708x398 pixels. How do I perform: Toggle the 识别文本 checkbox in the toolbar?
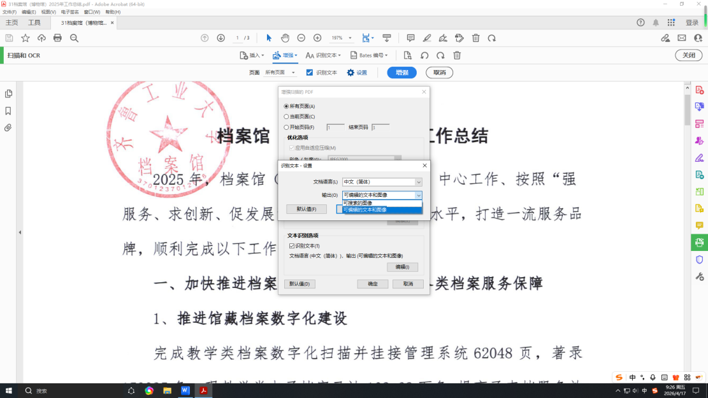click(x=310, y=73)
